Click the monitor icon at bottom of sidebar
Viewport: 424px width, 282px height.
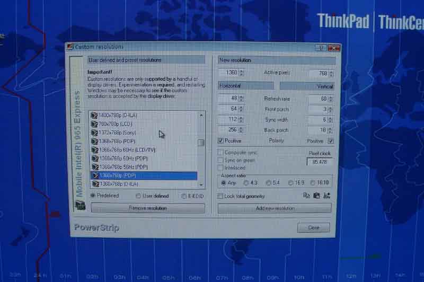pos(80,206)
